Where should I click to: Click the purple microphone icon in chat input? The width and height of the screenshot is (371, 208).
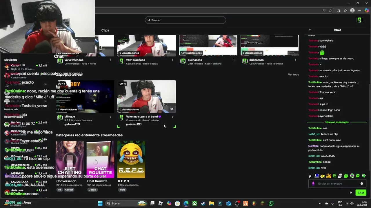click(x=313, y=183)
